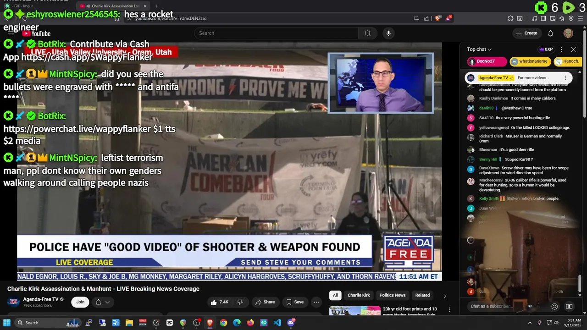Click the share page icon in address bar
The width and height of the screenshot is (587, 330).
click(426, 18)
